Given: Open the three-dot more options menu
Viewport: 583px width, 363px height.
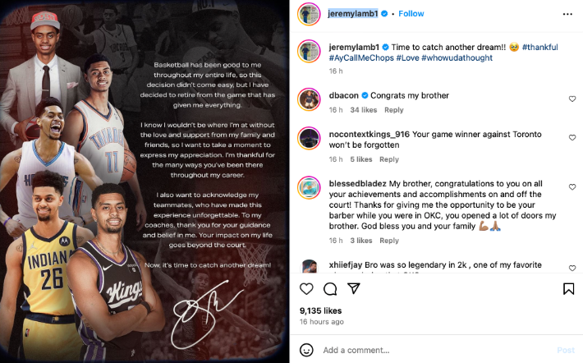Looking at the screenshot, I should click(567, 14).
